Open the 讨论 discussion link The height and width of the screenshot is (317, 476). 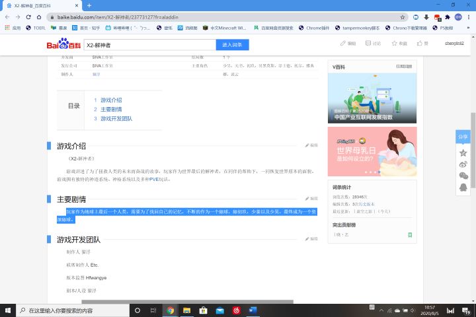(373, 44)
